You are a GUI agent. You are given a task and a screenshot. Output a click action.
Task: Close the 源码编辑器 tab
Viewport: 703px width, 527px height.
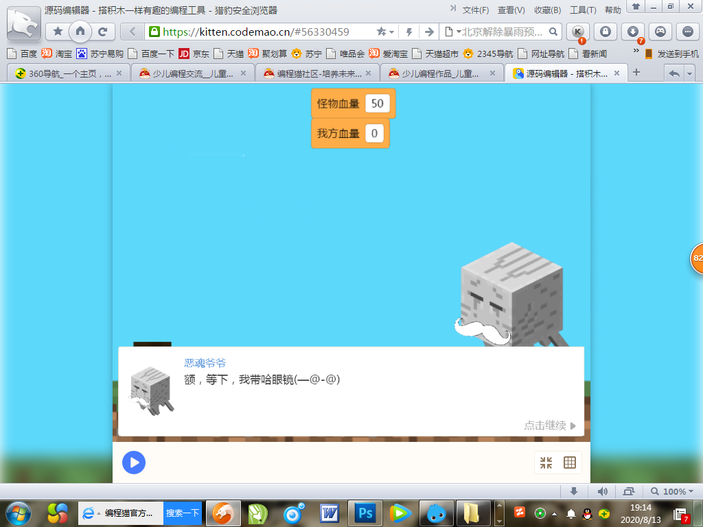617,73
